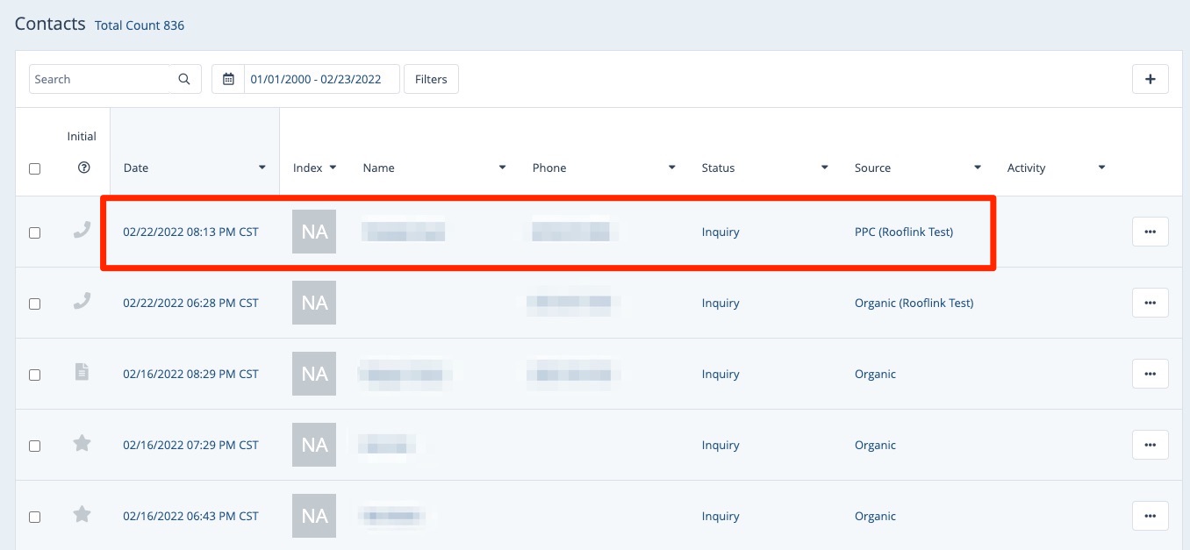
Task: Click the Filters button
Action: pos(431,79)
